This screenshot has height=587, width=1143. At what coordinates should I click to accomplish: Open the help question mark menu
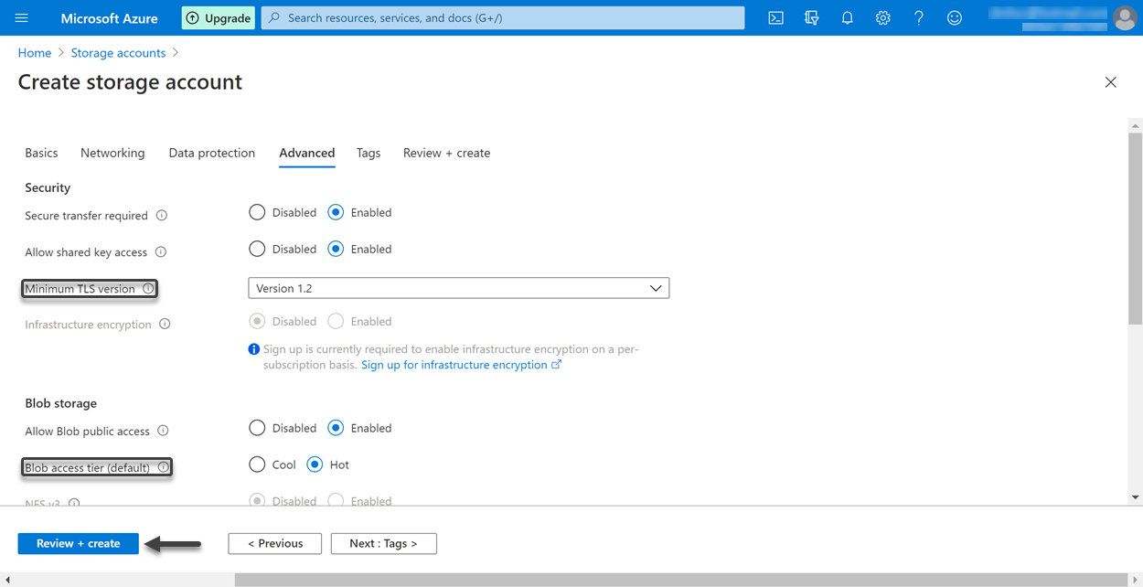tap(918, 18)
